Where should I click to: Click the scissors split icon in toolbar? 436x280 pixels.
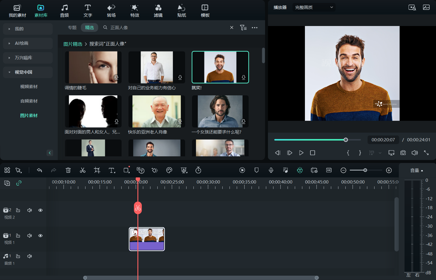(x=83, y=170)
